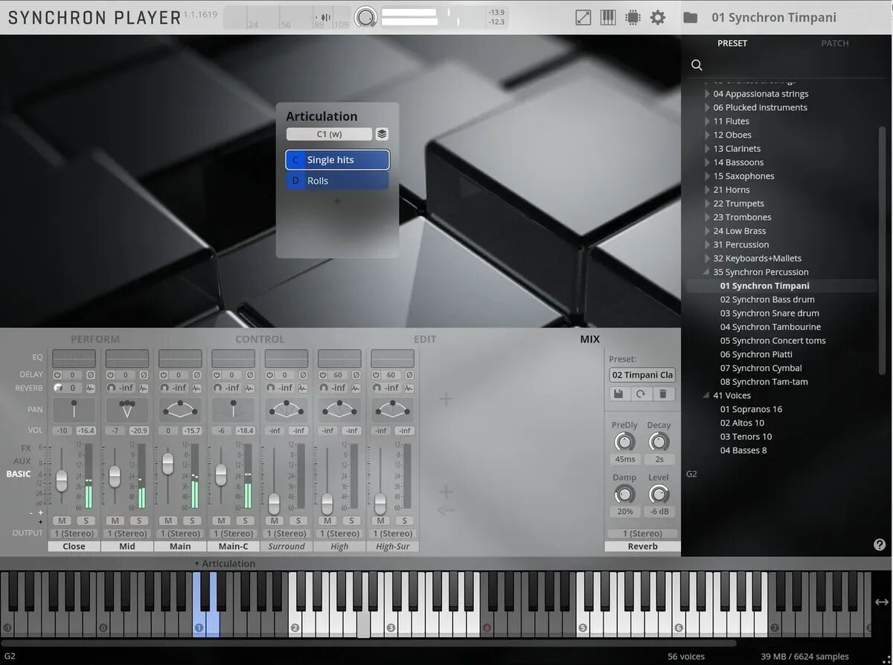Screen dimensions: 893x665
Task: Open settings with the gear icon
Action: click(658, 17)
